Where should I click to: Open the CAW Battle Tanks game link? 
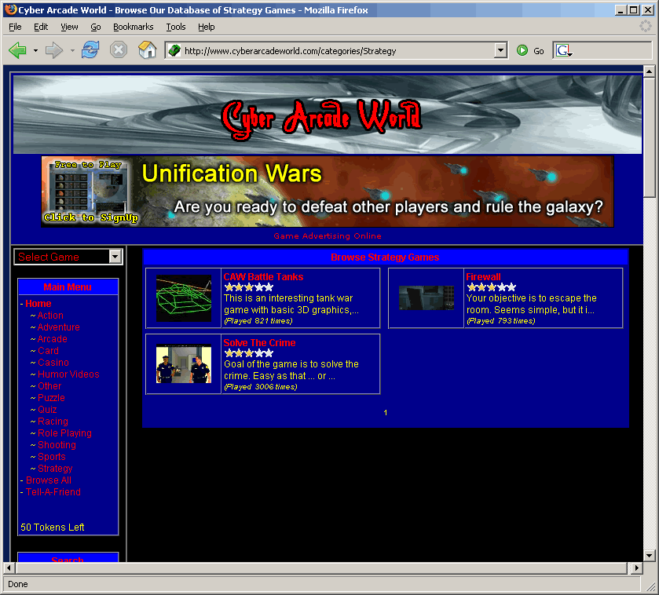point(263,277)
